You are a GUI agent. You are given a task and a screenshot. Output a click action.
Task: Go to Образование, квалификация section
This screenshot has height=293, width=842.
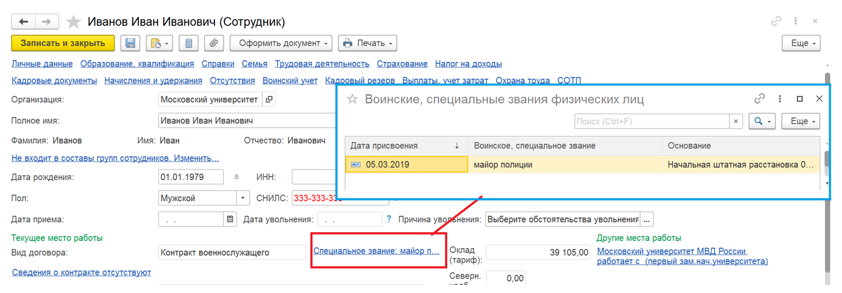click(x=137, y=64)
